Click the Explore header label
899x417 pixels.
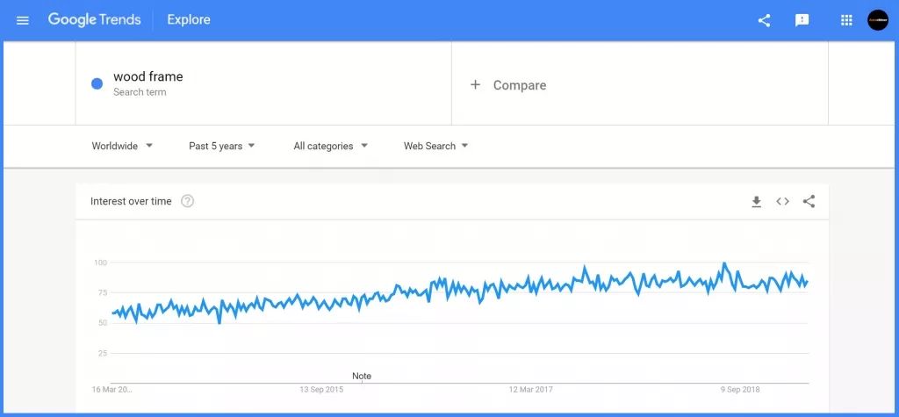tap(189, 20)
